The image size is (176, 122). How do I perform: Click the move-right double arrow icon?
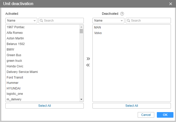[88, 59]
